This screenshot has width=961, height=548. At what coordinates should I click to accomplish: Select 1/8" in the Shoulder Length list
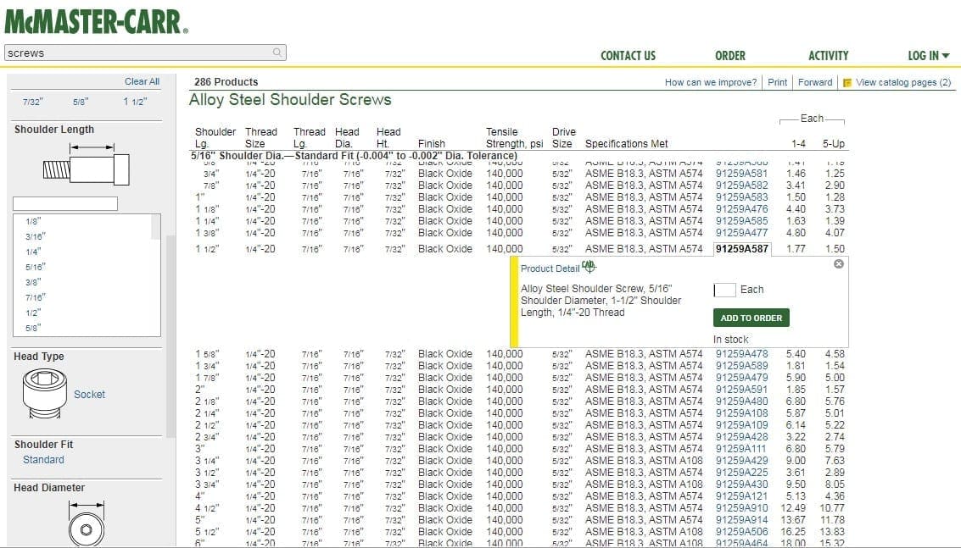pos(33,221)
